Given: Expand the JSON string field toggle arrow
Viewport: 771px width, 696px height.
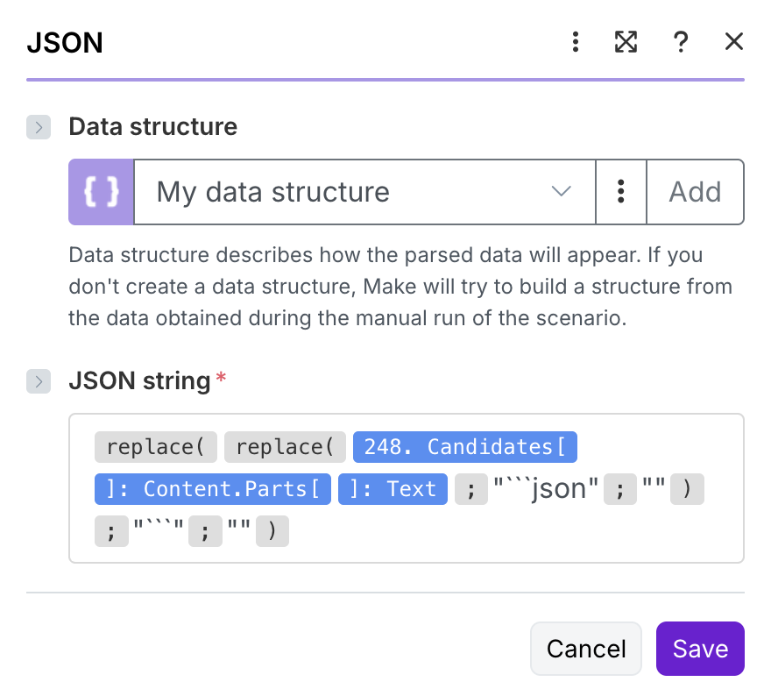Looking at the screenshot, I should point(39,380).
